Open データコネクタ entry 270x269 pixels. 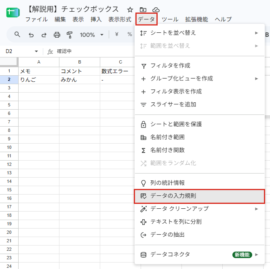(x=200, y=254)
